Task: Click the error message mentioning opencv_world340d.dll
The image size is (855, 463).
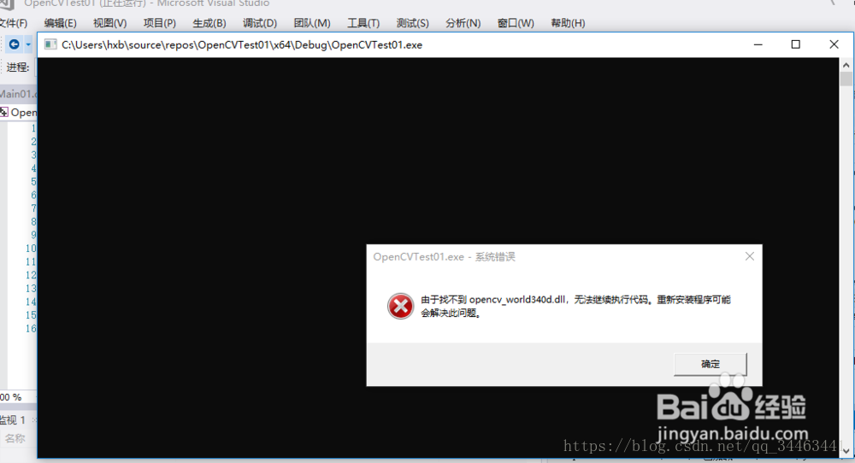Action: [575, 306]
